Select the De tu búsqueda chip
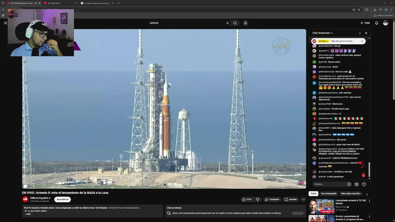This screenshot has height=222, width=395. (x=329, y=194)
